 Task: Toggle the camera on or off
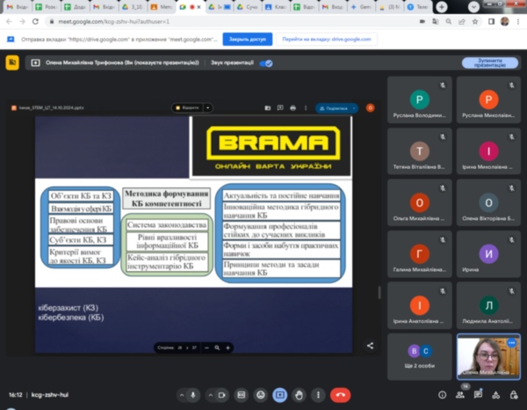click(221, 394)
